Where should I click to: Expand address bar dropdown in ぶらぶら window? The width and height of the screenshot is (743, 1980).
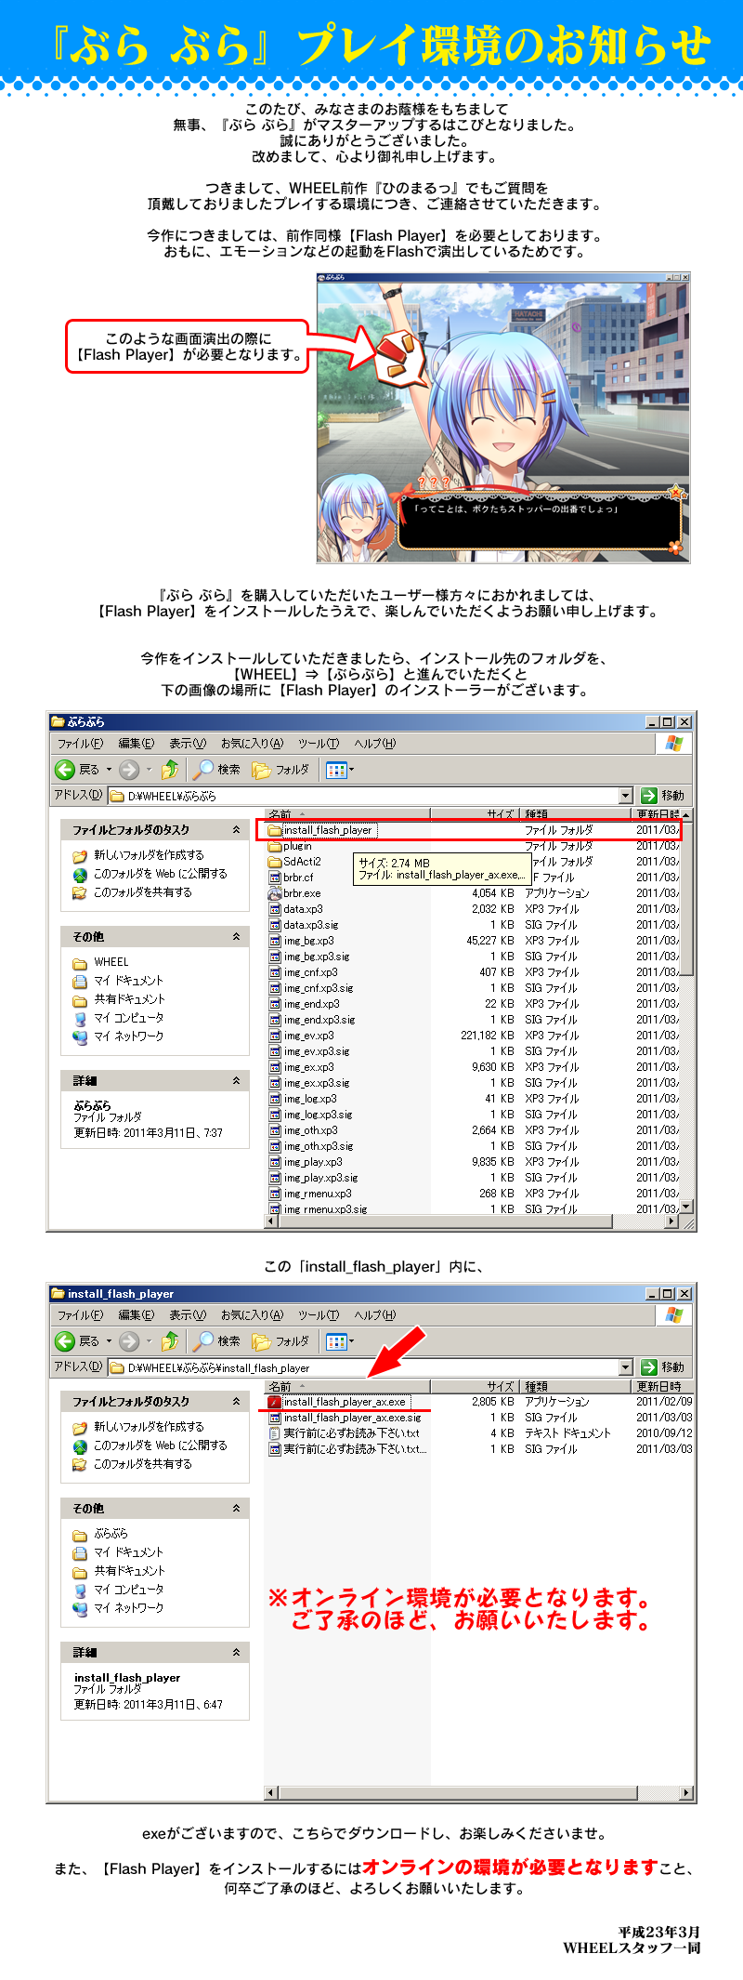[625, 795]
